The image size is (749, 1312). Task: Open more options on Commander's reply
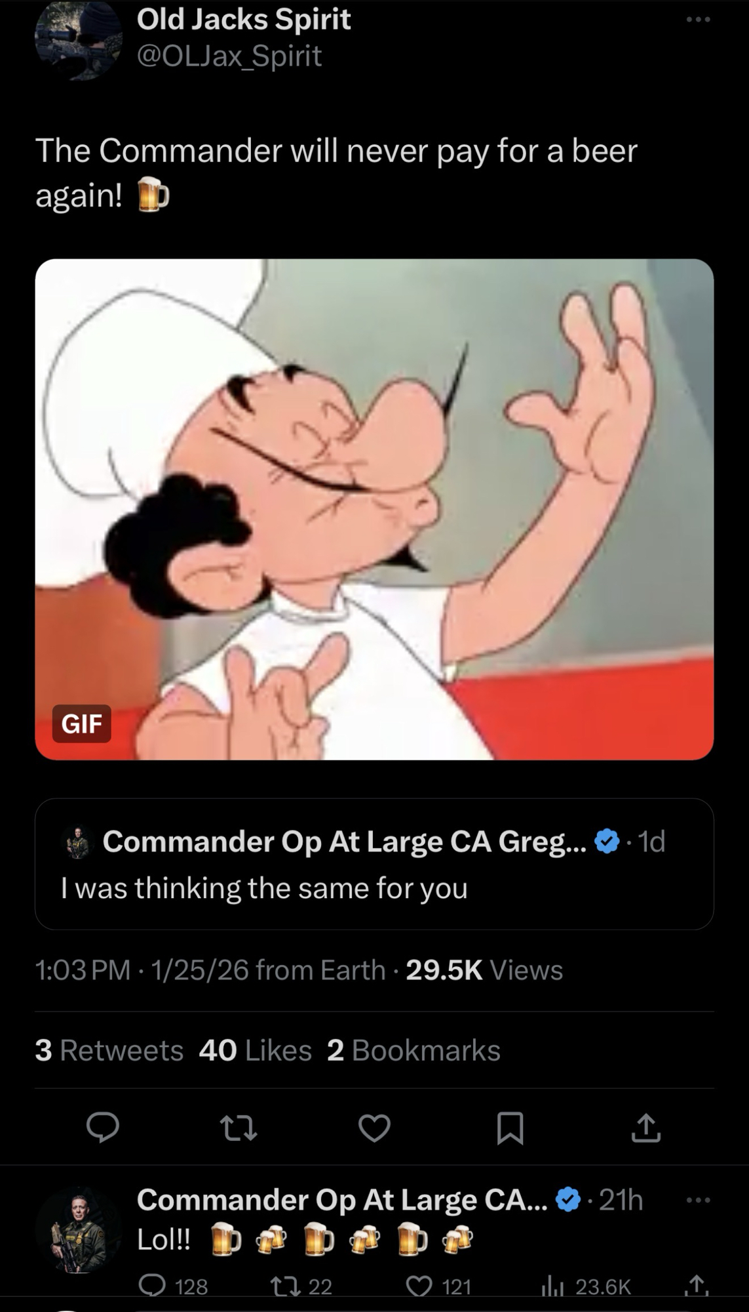pyautogui.click(x=697, y=1200)
